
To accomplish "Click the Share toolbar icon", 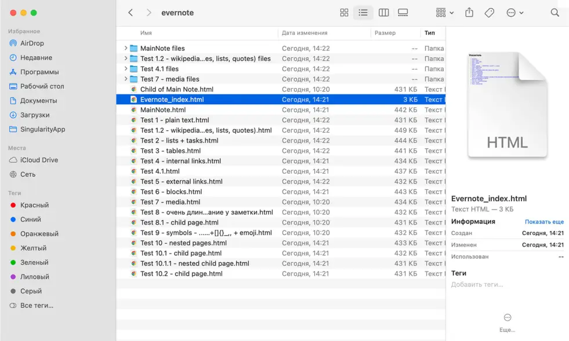I will [469, 13].
